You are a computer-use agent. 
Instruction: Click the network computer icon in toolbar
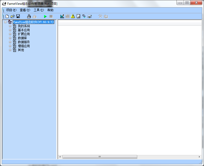[89, 16]
